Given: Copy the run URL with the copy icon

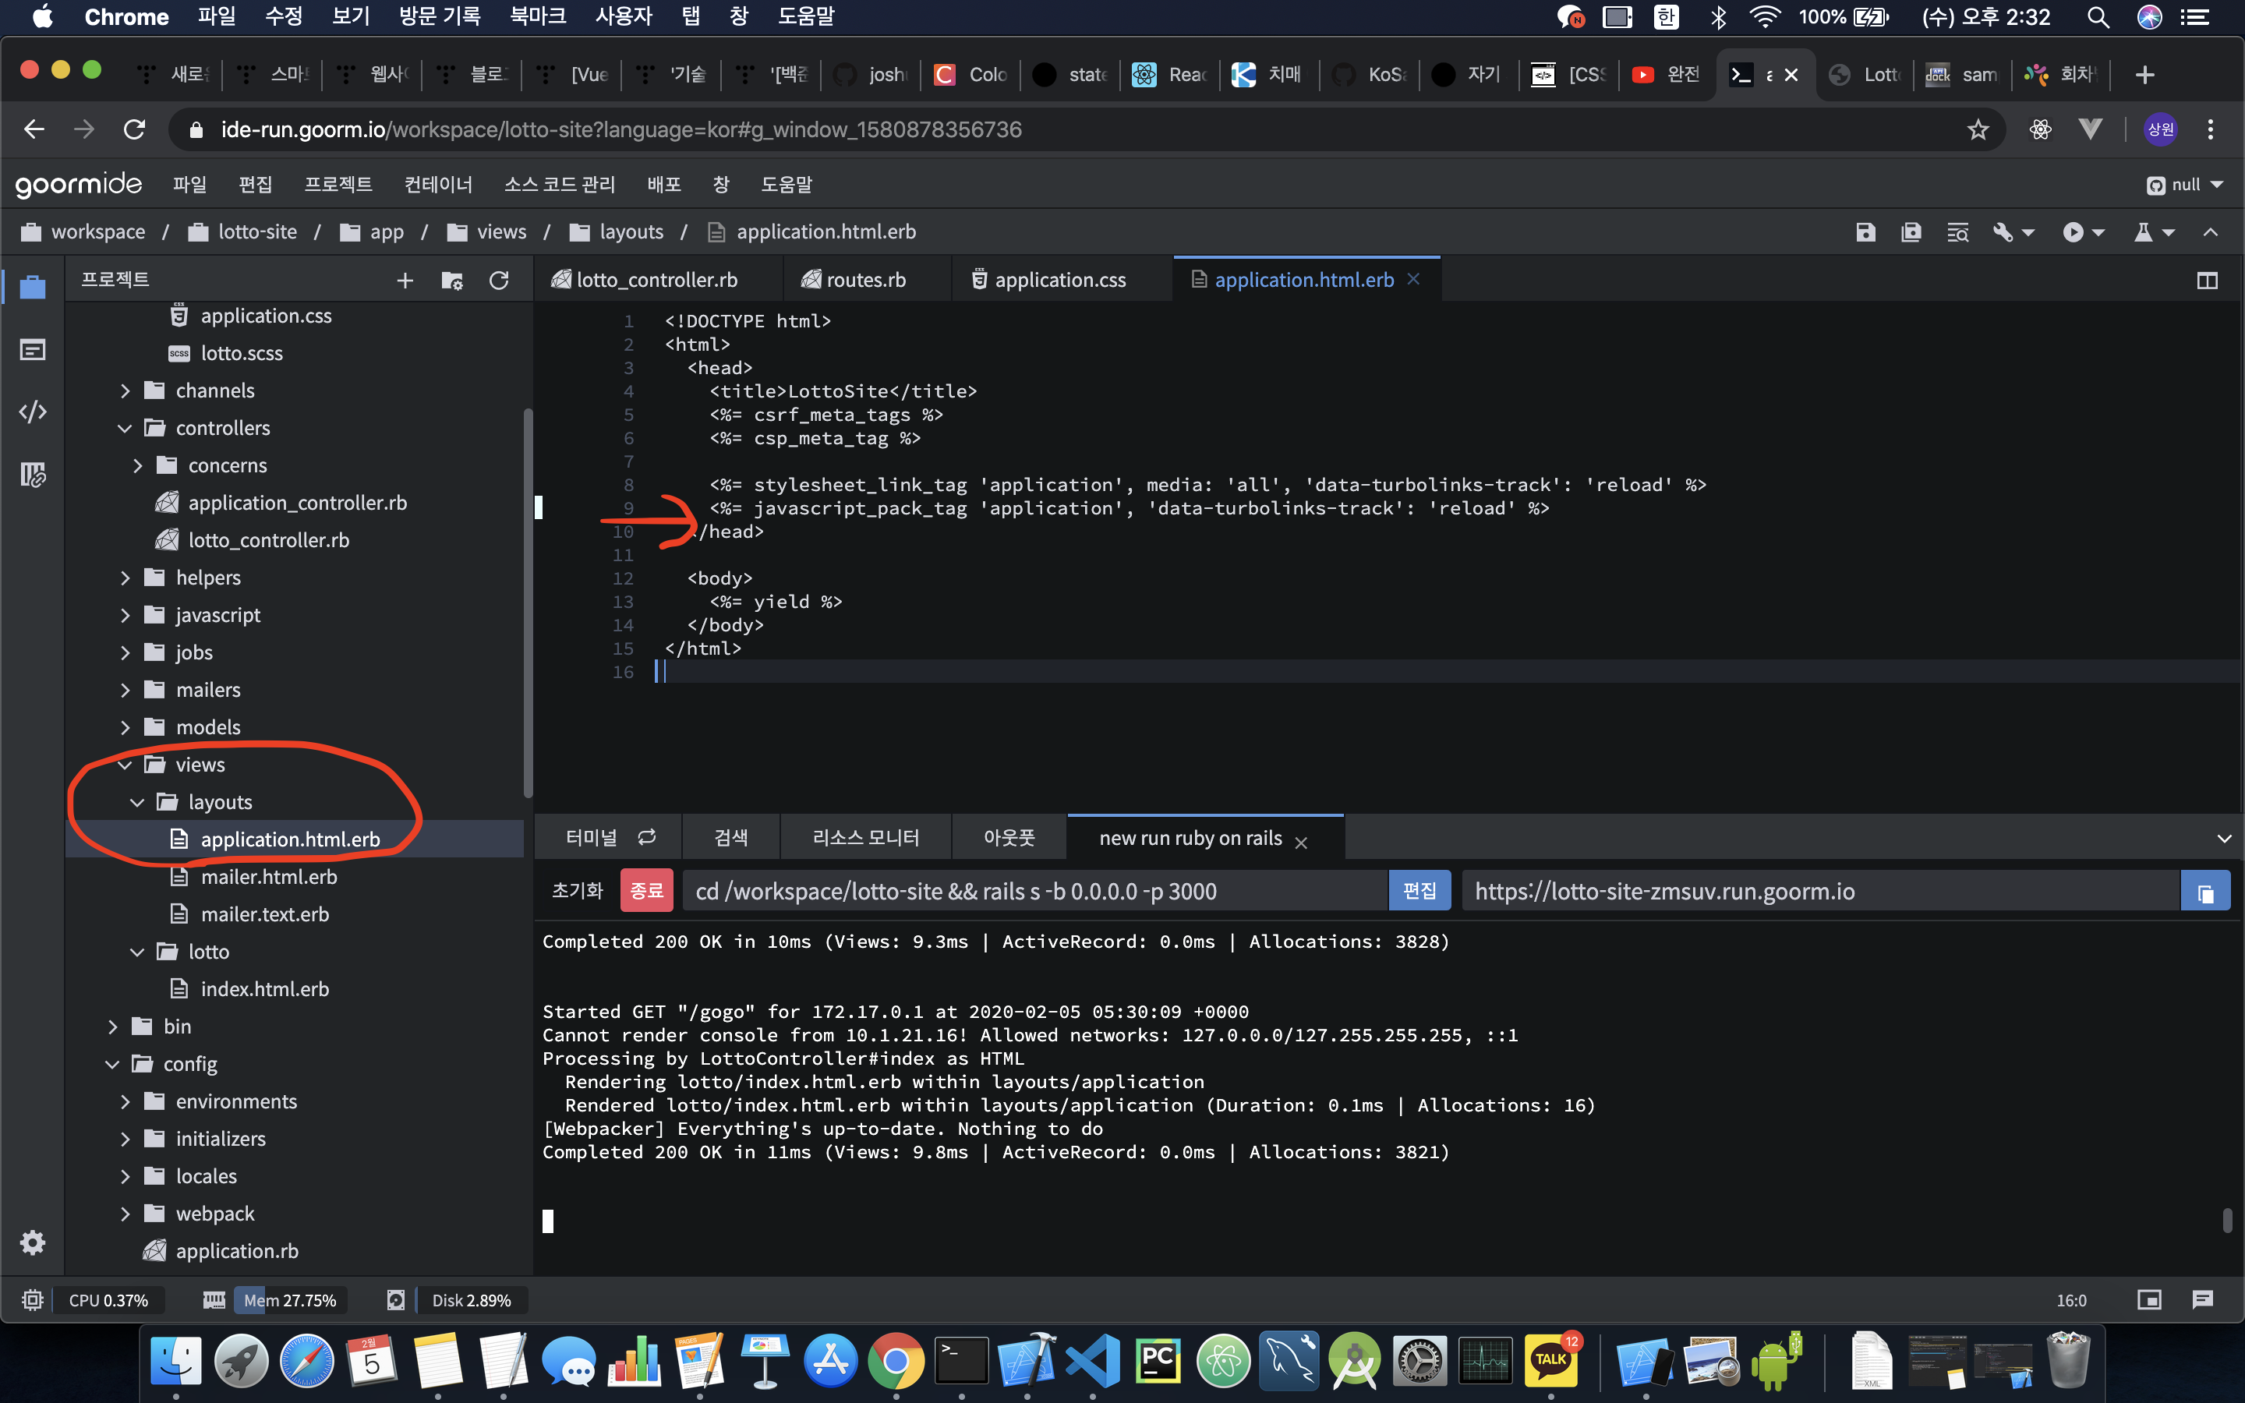Looking at the screenshot, I should tap(2205, 892).
